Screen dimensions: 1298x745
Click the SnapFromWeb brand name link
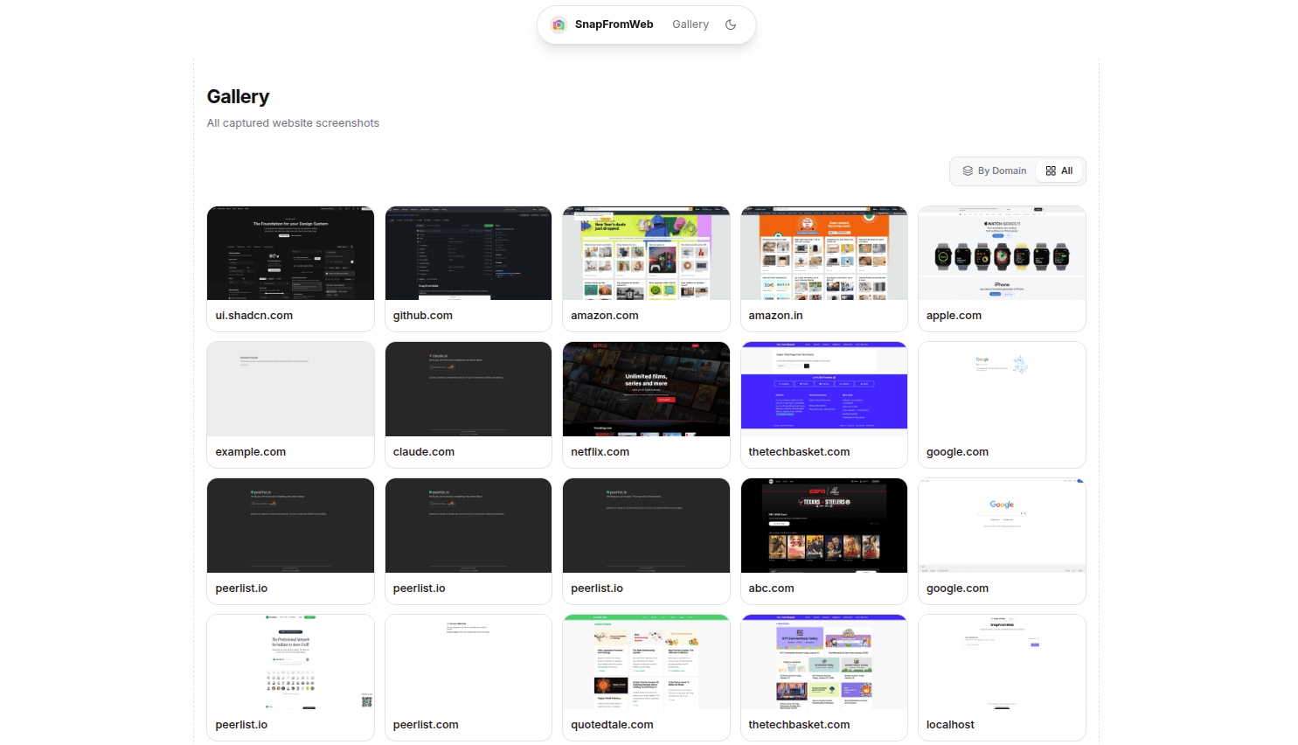614,24
